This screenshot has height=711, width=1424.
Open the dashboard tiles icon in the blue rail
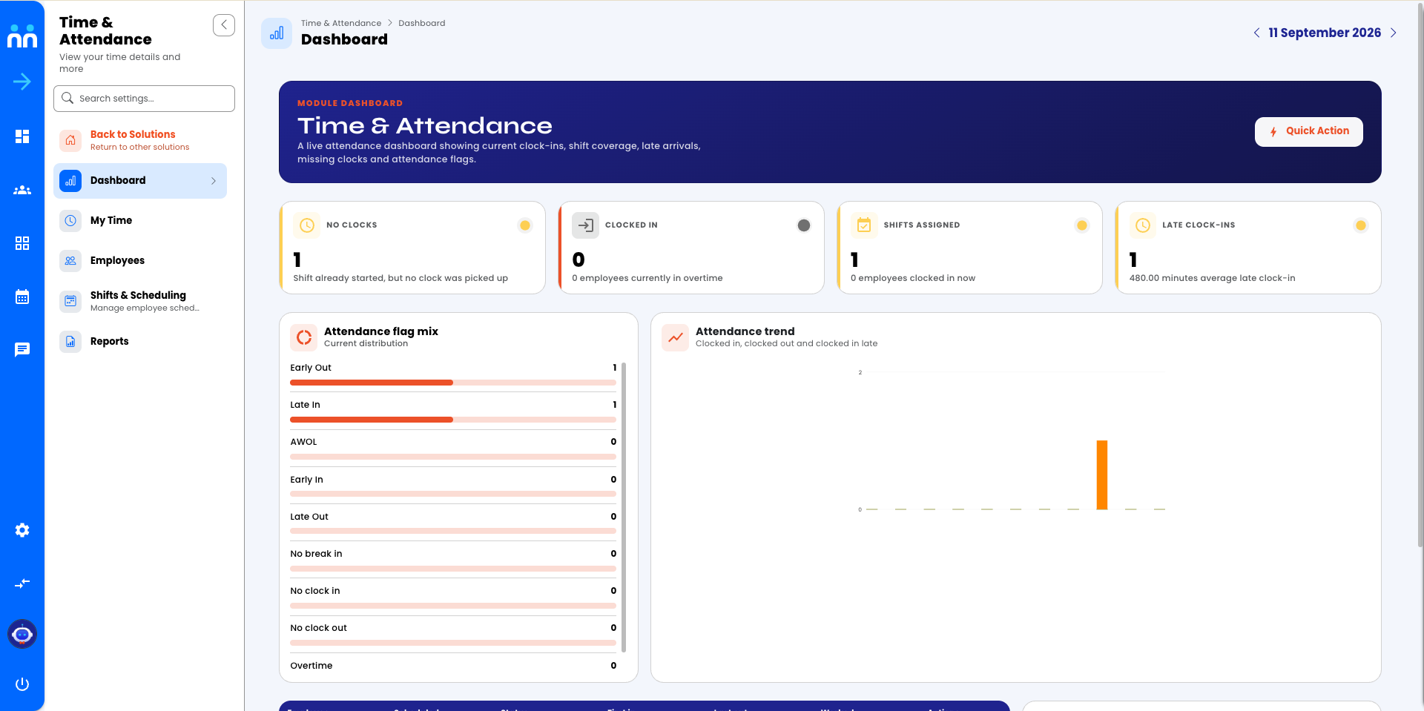coord(22,136)
